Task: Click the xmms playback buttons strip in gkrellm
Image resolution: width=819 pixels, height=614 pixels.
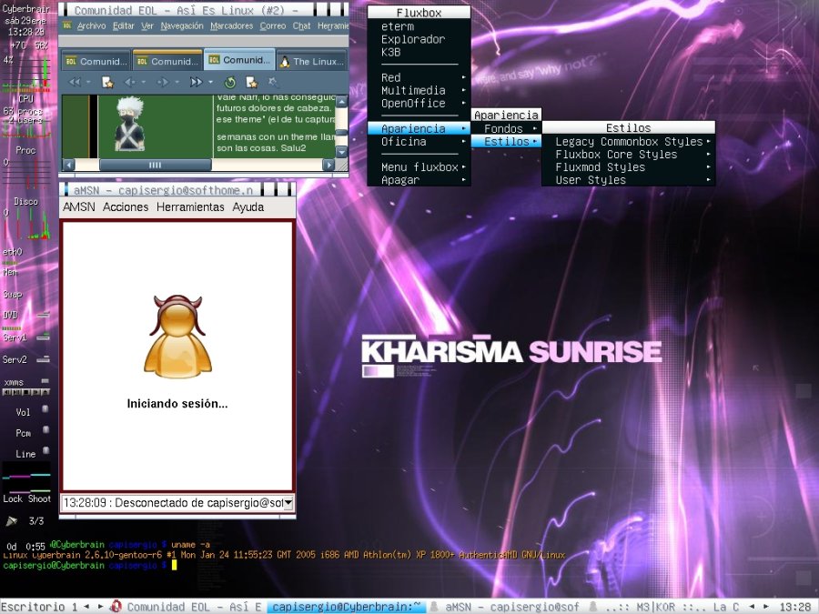Action: point(26,391)
